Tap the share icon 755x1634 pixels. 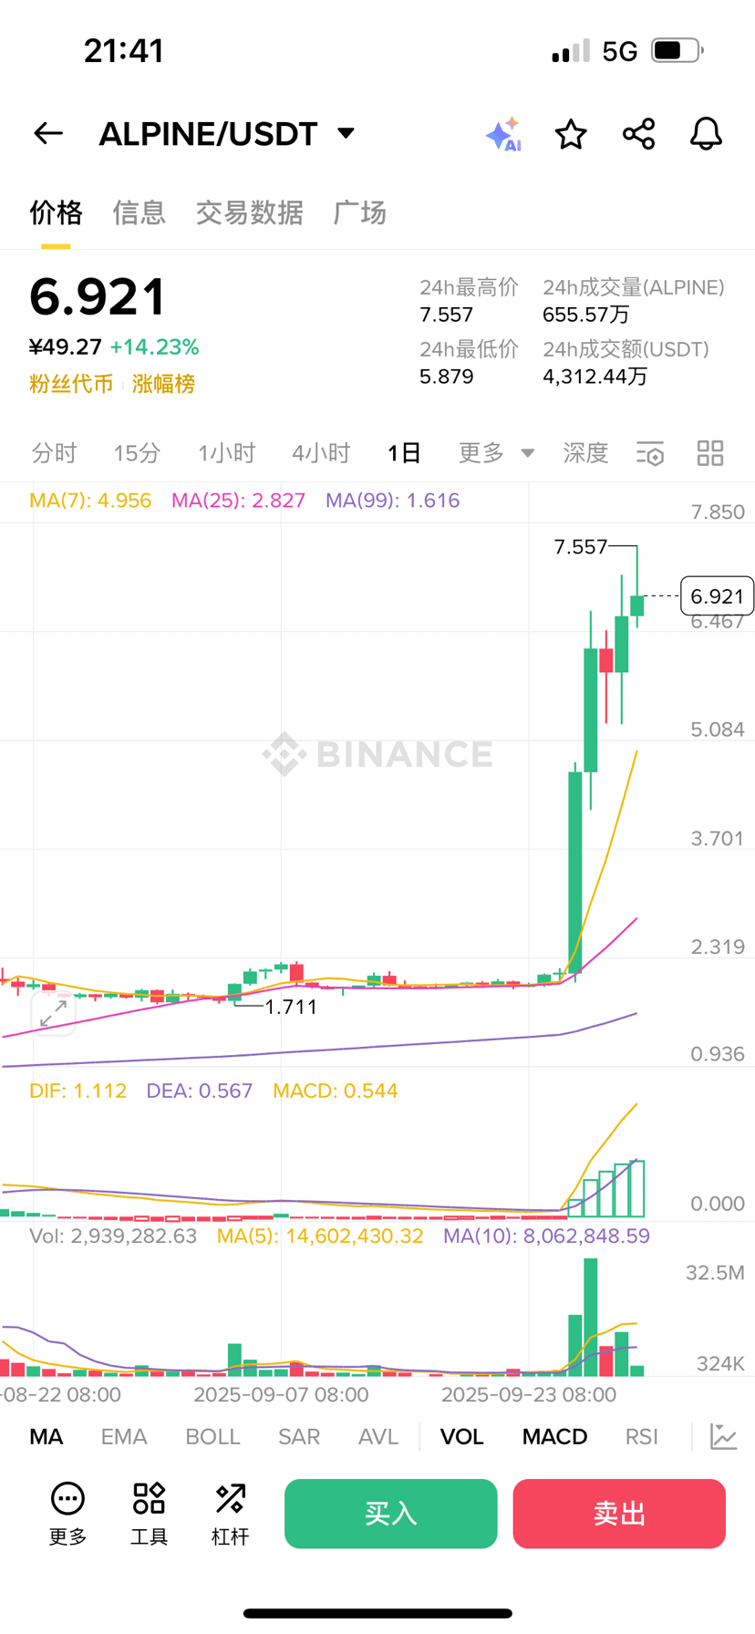(x=638, y=134)
